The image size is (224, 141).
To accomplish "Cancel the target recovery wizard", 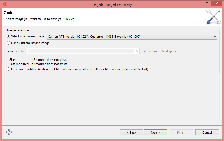I will tap(207, 132).
